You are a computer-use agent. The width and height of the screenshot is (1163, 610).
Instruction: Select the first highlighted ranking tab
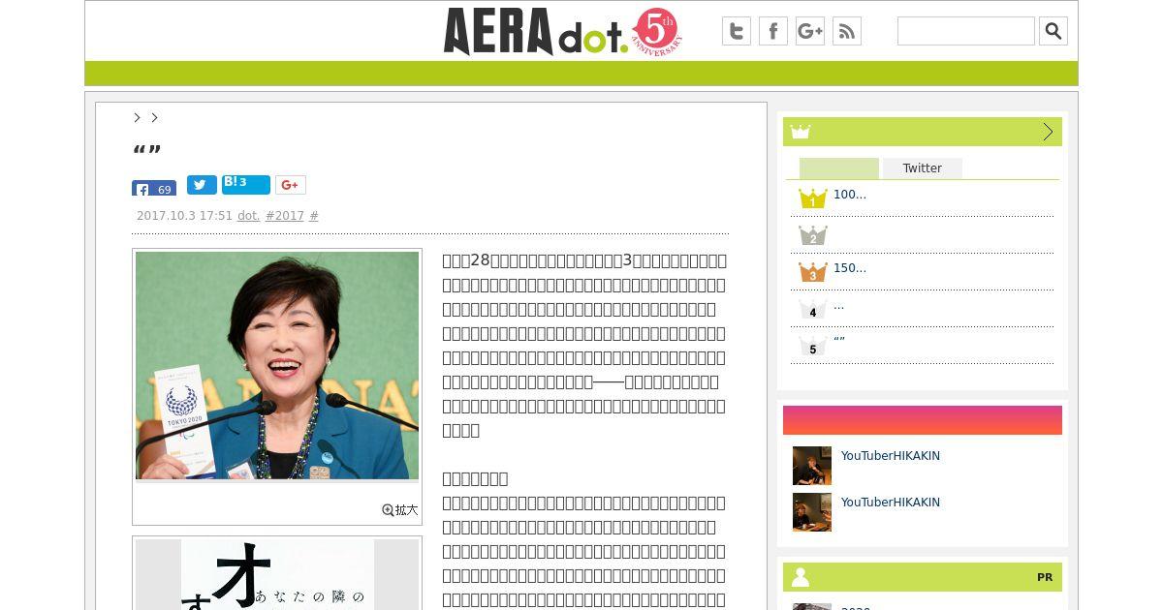click(x=839, y=168)
